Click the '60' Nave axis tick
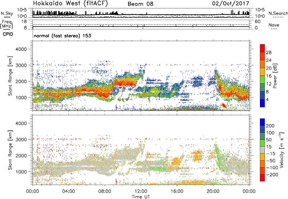This screenshot has width=288, height=199. 257,22
